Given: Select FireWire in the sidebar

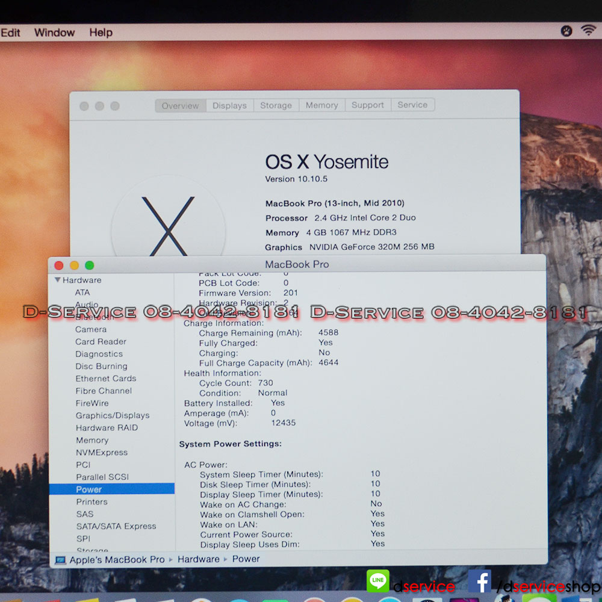Looking at the screenshot, I should click(x=92, y=403).
